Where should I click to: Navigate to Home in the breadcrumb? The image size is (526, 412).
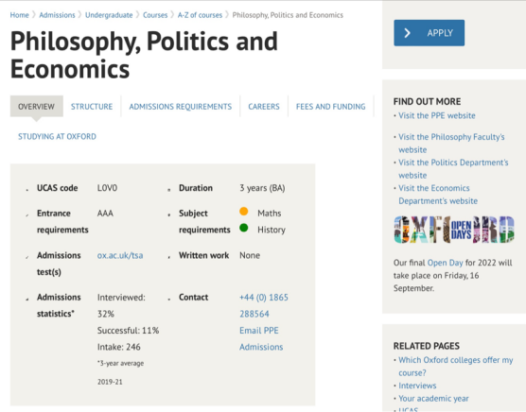click(20, 15)
